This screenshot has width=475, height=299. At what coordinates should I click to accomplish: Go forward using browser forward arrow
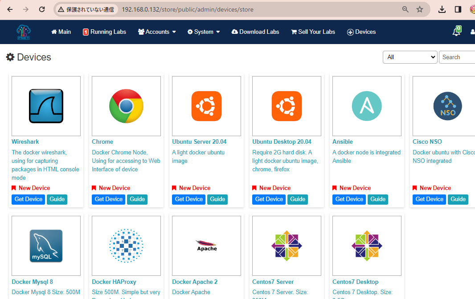click(26, 9)
